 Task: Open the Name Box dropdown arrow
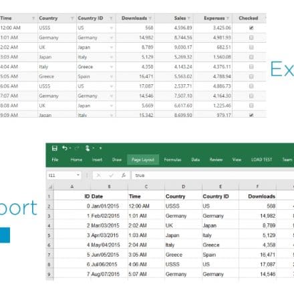(x=78, y=175)
